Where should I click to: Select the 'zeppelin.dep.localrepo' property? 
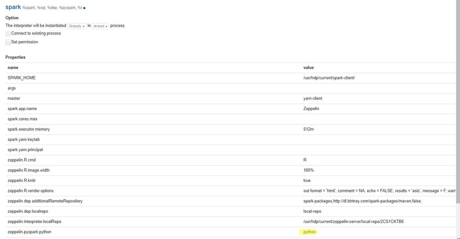(28, 211)
